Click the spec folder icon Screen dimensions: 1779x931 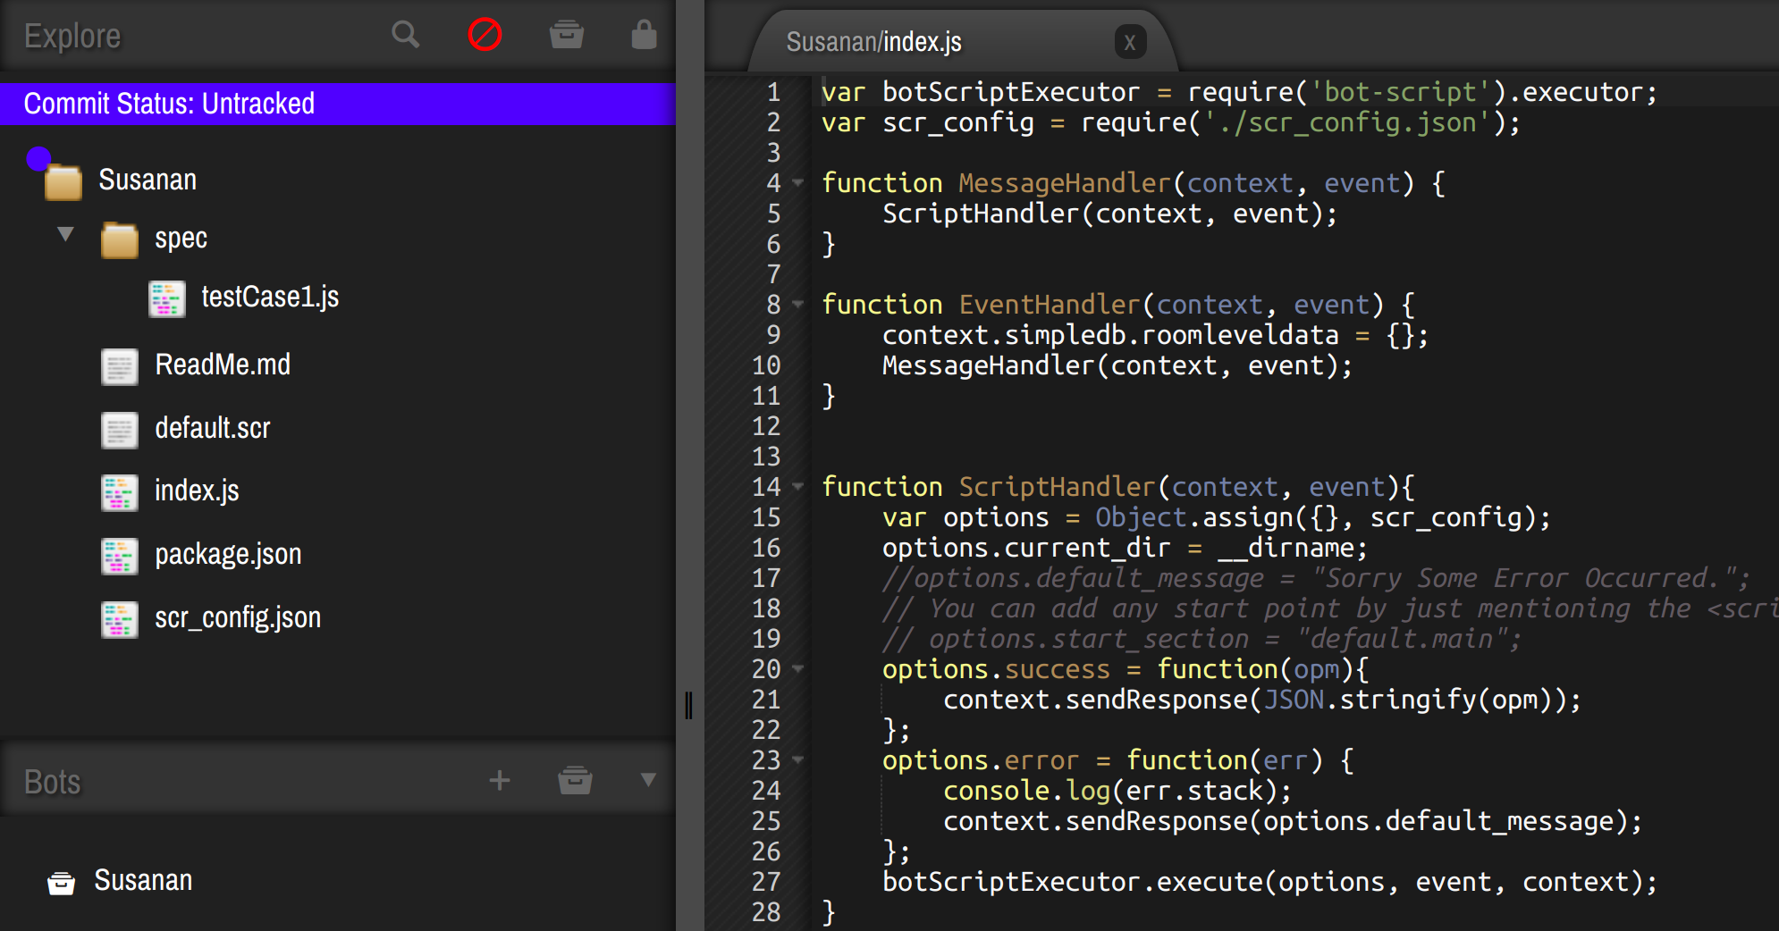coord(120,240)
